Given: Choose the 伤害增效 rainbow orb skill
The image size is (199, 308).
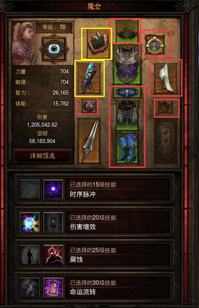Looking at the screenshot, I should pyautogui.click(x=30, y=222).
